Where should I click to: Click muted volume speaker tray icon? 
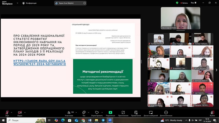tap(193, 120)
